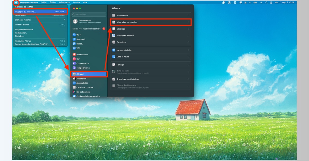309x161 pixels.
Task: Expand the Stockage row chevron
Action: pyautogui.click(x=189, y=29)
